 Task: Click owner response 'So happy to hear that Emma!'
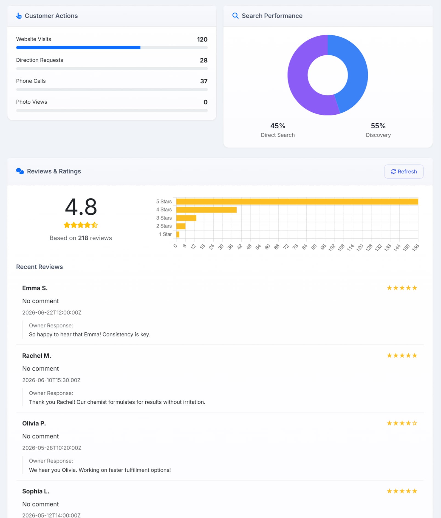[x=90, y=335]
